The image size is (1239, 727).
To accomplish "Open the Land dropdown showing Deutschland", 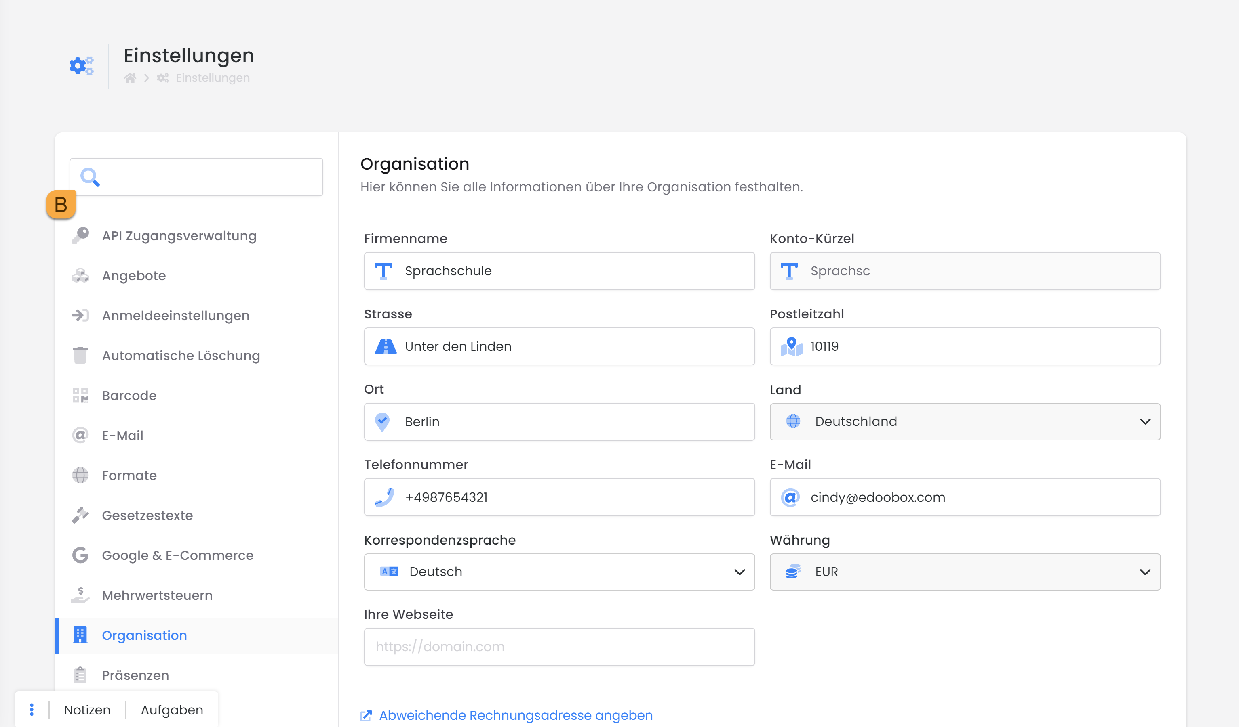I will [x=965, y=421].
